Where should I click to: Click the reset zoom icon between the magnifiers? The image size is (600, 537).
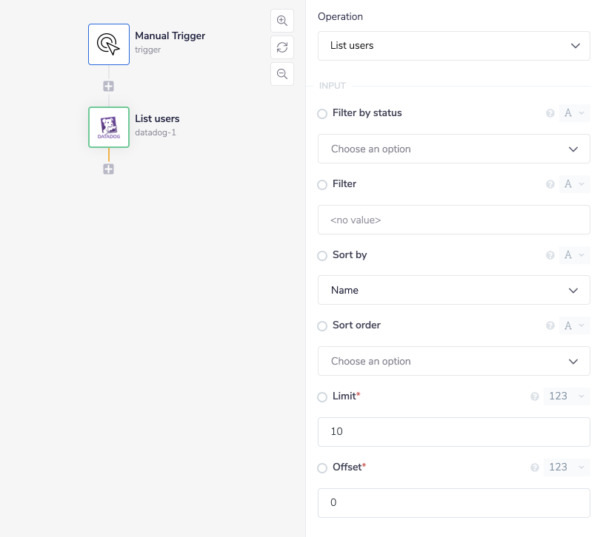[282, 47]
